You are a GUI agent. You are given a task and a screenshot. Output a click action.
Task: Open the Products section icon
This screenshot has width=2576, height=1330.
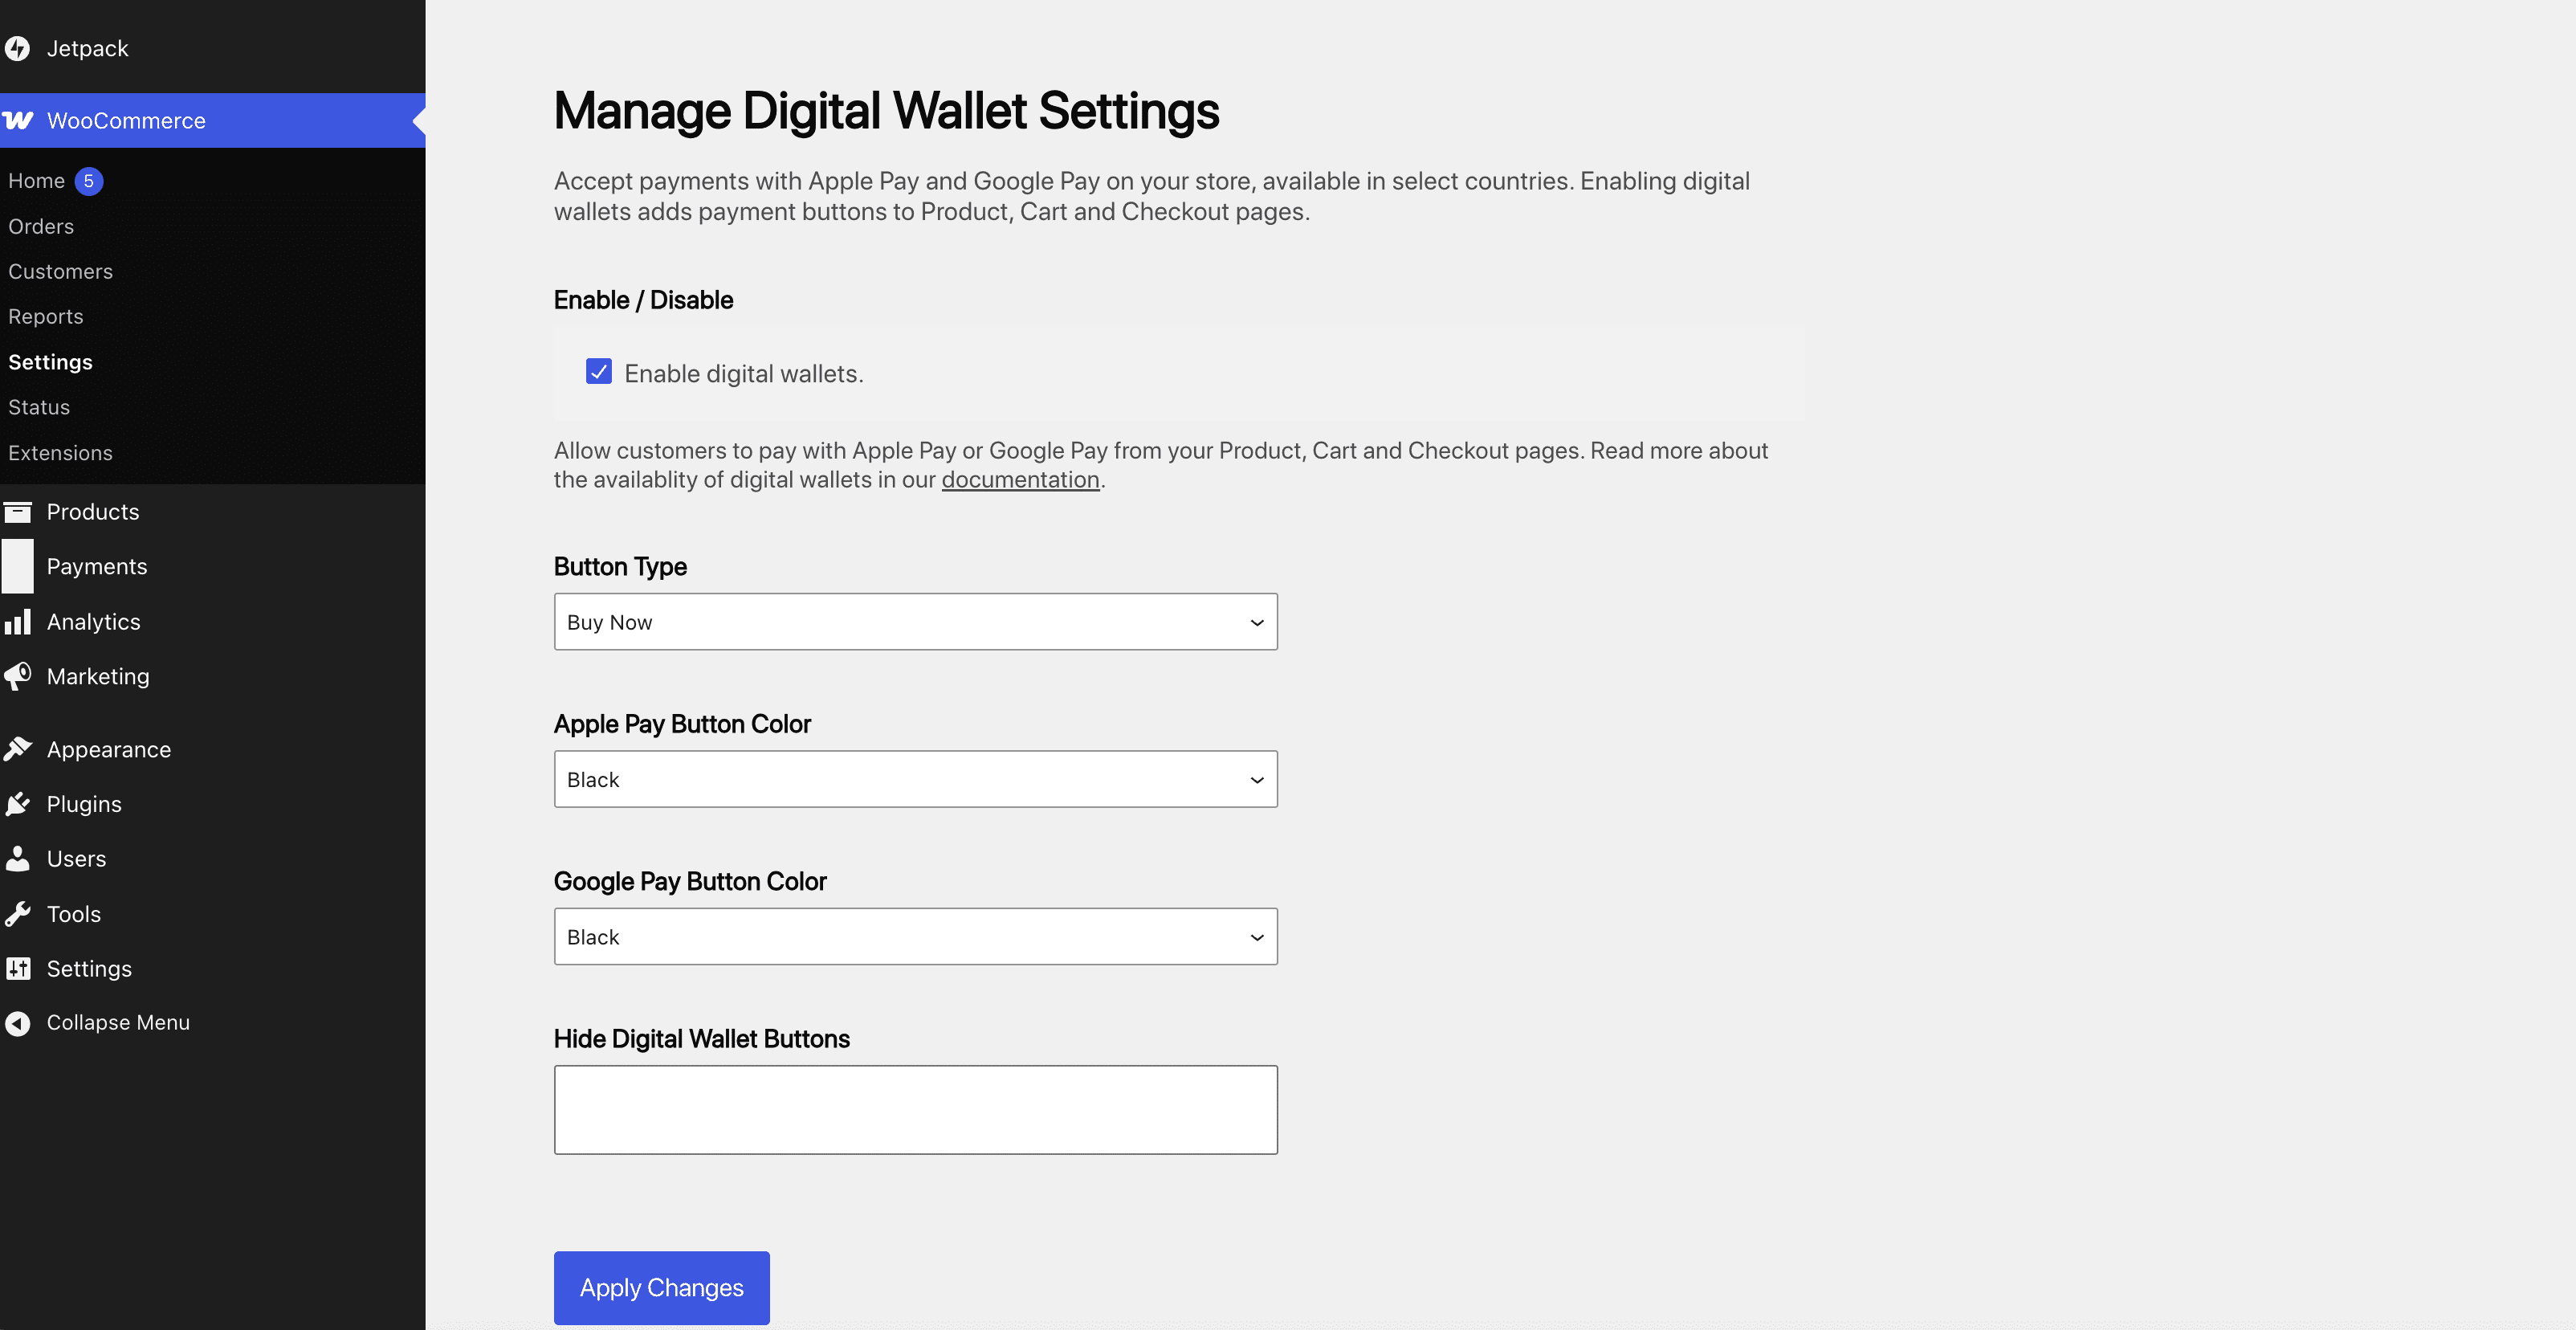point(18,511)
